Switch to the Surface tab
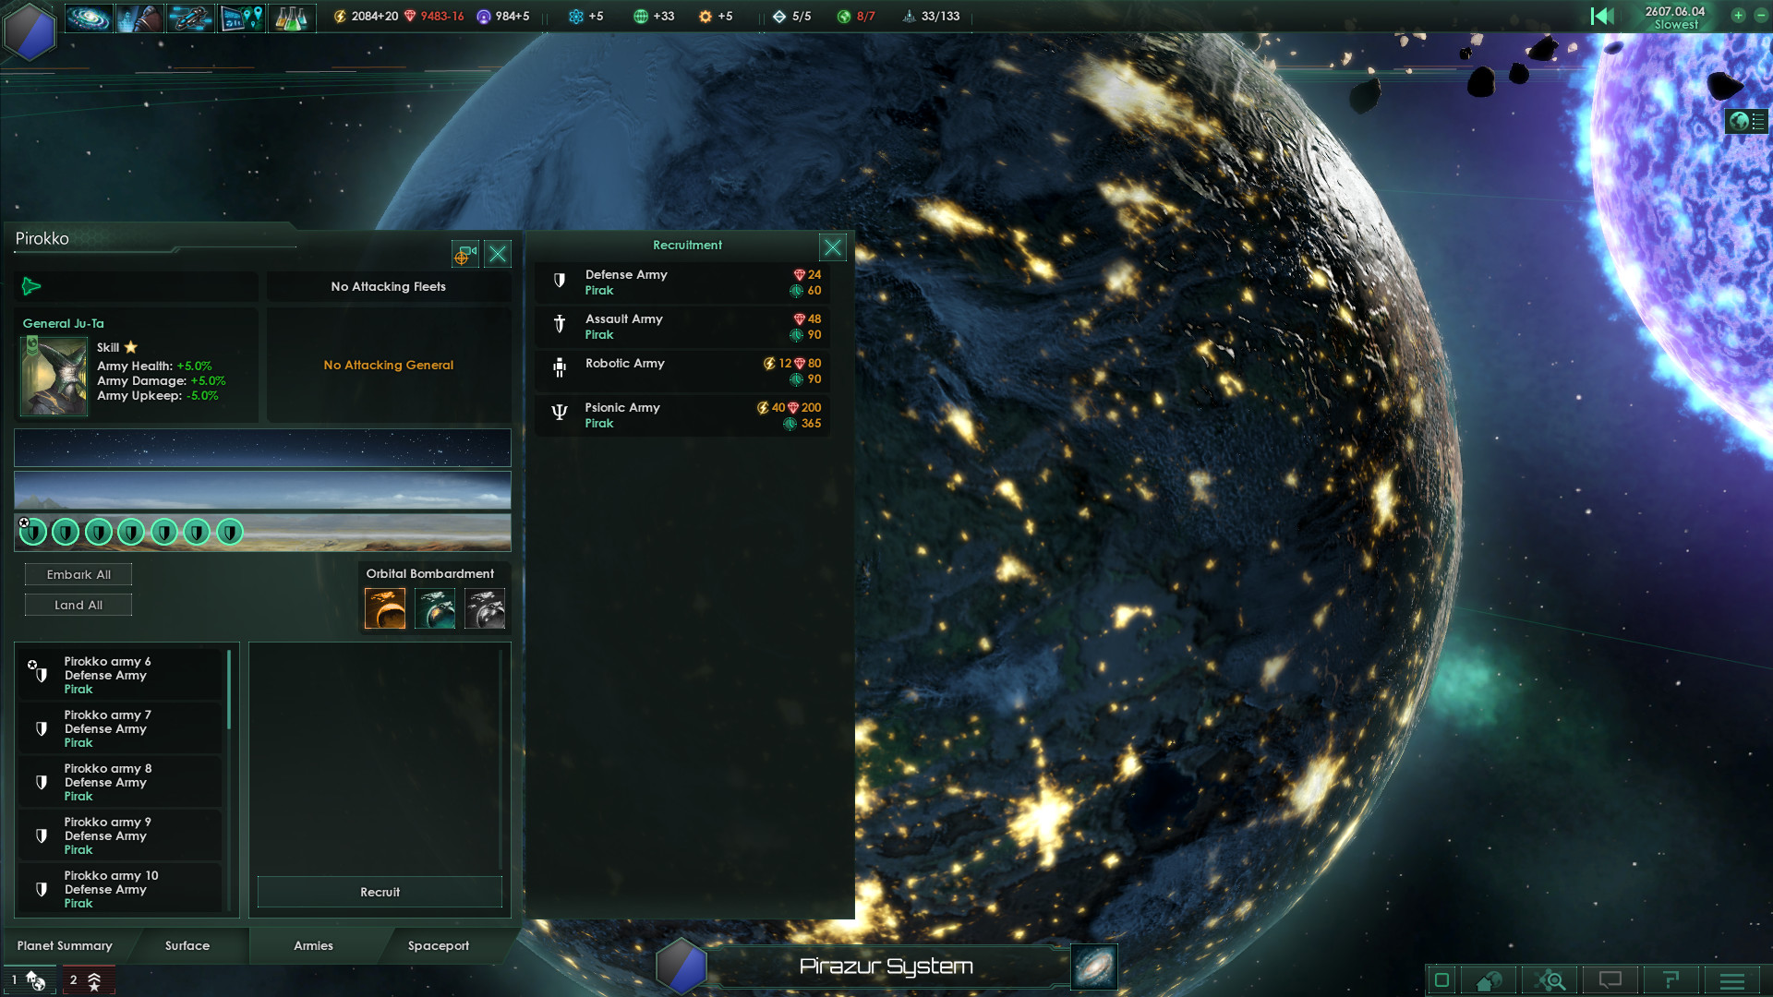This screenshot has width=1773, height=997. 188,944
